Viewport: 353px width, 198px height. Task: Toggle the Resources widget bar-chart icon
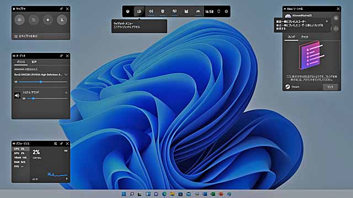point(186,11)
